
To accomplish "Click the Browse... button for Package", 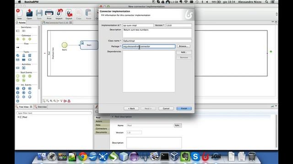I will [x=184, y=46].
